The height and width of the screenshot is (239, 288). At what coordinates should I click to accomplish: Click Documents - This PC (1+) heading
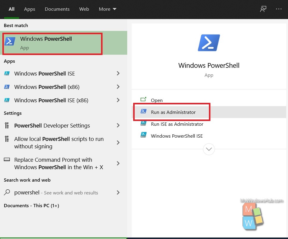coord(32,206)
